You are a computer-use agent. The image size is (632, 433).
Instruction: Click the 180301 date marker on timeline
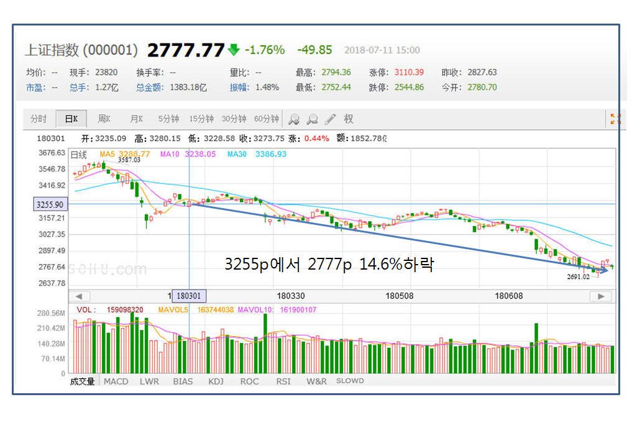point(189,296)
